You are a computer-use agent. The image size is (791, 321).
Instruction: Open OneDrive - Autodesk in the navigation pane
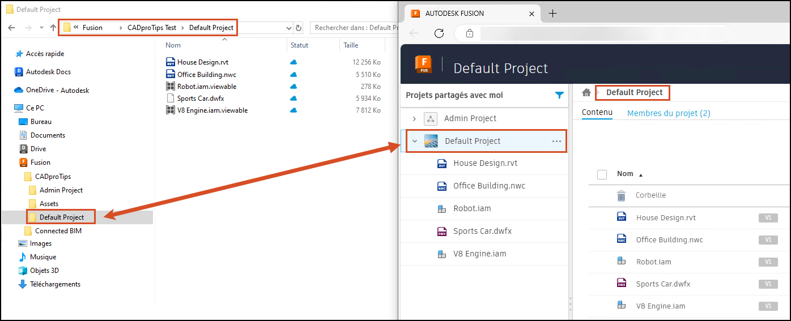click(57, 90)
